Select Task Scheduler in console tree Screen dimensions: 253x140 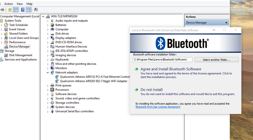[19, 25]
